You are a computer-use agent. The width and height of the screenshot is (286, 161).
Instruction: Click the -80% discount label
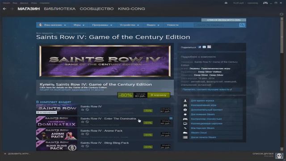click(126, 95)
